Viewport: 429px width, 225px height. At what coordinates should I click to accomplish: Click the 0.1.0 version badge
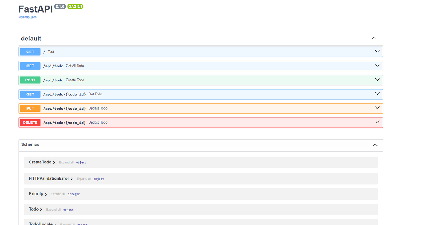click(x=60, y=6)
